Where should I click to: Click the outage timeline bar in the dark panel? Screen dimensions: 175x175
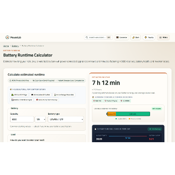click(x=128, y=136)
